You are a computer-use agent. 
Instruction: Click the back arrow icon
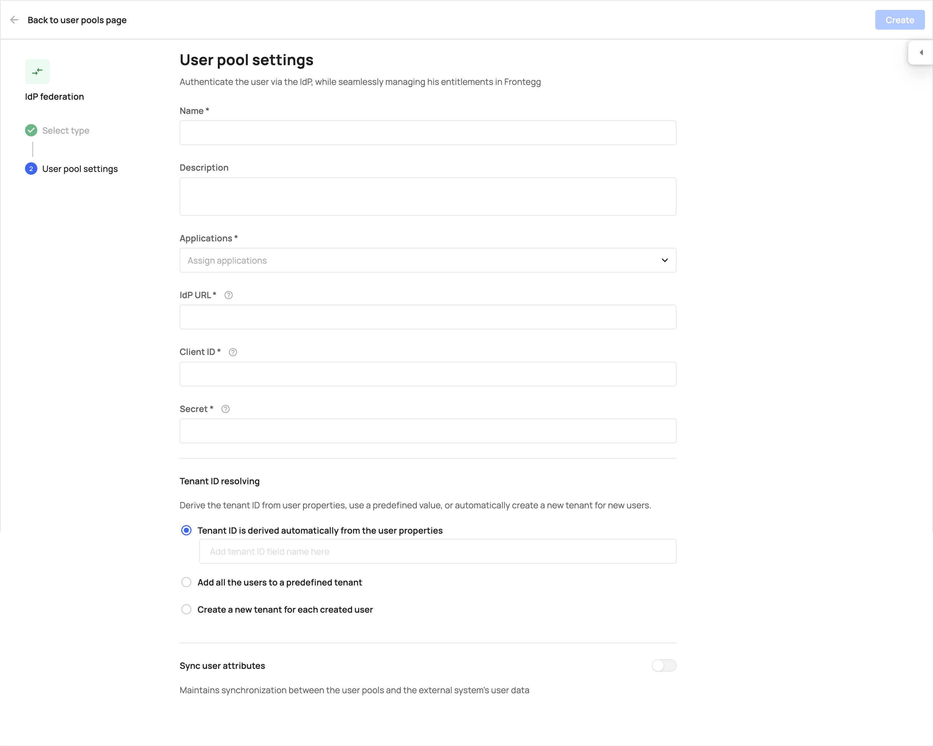[x=14, y=20]
